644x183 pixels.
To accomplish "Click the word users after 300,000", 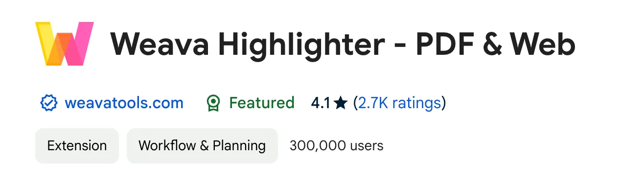I will [x=368, y=146].
